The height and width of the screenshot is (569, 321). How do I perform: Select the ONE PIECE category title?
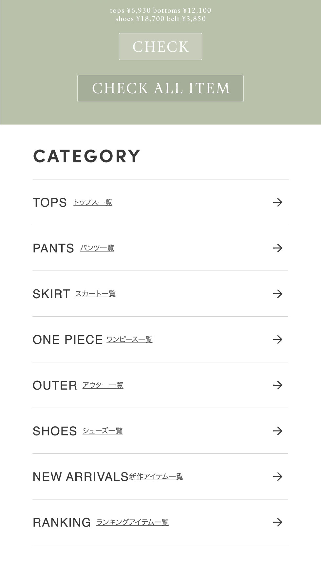point(67,340)
